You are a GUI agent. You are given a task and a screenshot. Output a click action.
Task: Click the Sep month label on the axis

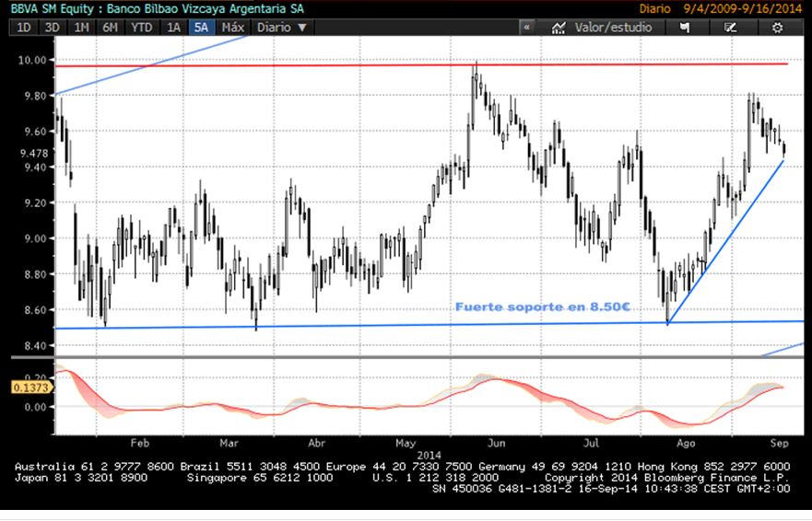[x=779, y=443]
